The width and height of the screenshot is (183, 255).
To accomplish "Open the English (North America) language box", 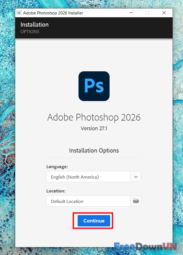I will (x=88, y=177).
